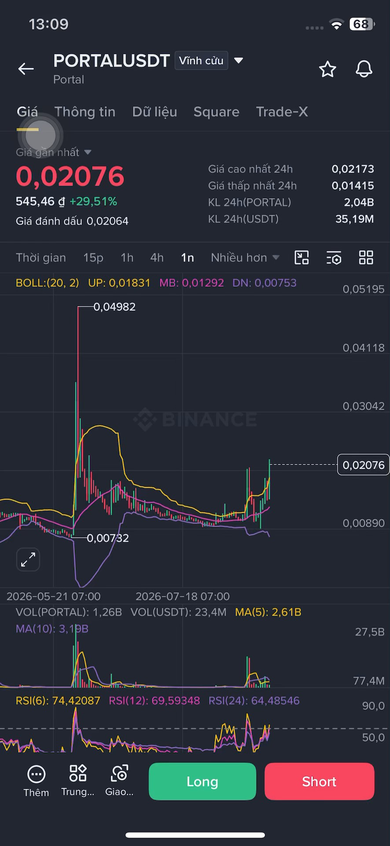This screenshot has height=846, width=390.
Task: Tap the PORTALUSDT pair title
Action: 111,61
